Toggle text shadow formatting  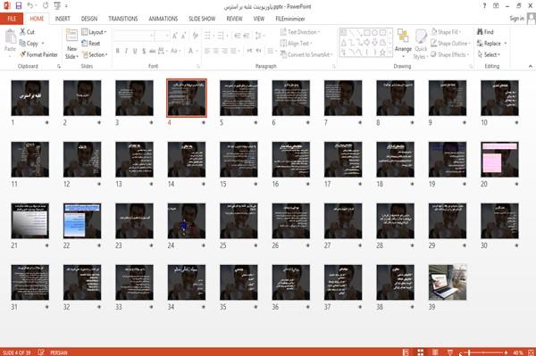click(x=144, y=51)
